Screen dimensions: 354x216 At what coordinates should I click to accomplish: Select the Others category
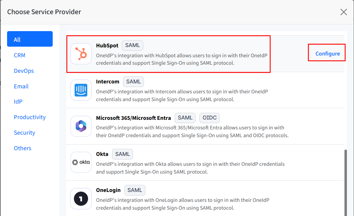(x=22, y=148)
